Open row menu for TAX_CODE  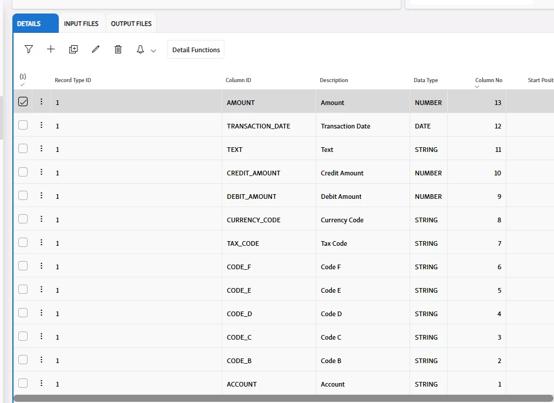(x=41, y=242)
